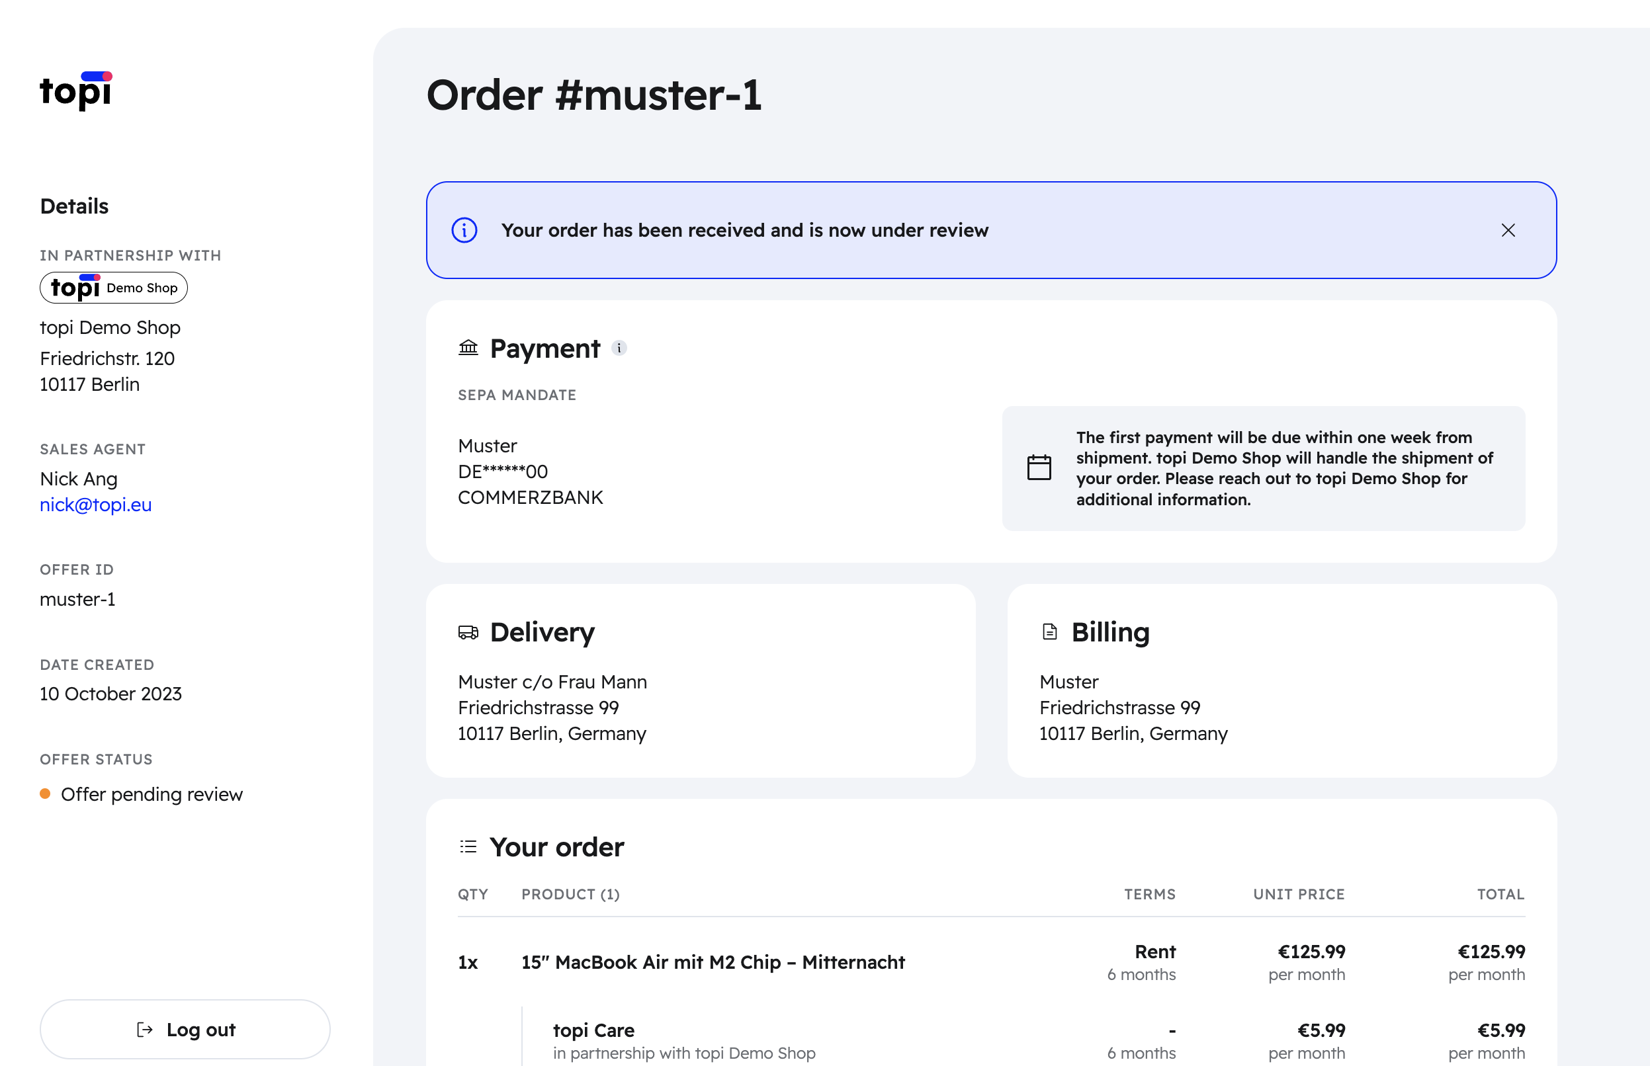Click the topi Demo Shop partner badge
Viewport: 1650px width, 1066px height.
[x=114, y=288]
